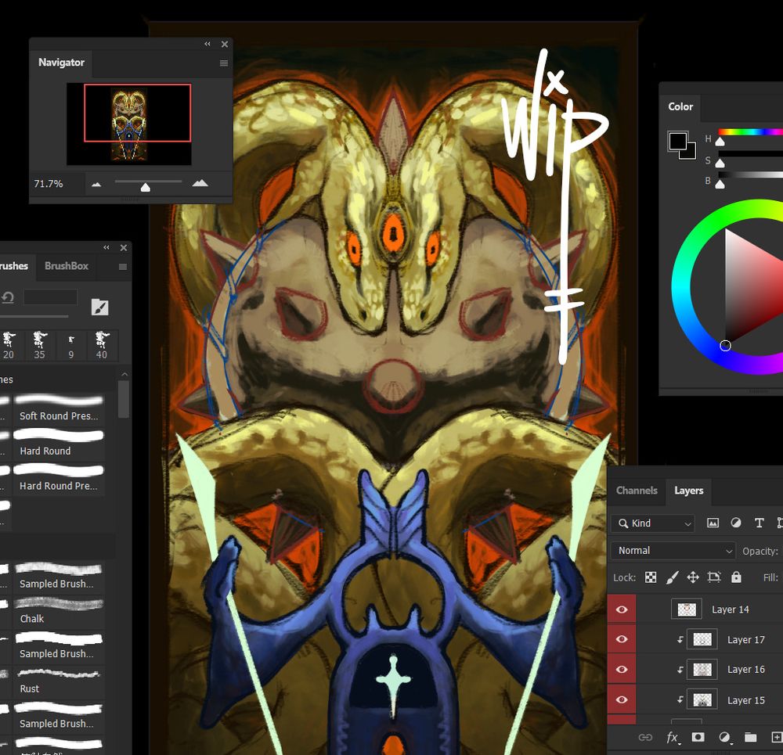The image size is (783, 755).
Task: Create new fill or adjustment layer icon
Action: [x=724, y=737]
